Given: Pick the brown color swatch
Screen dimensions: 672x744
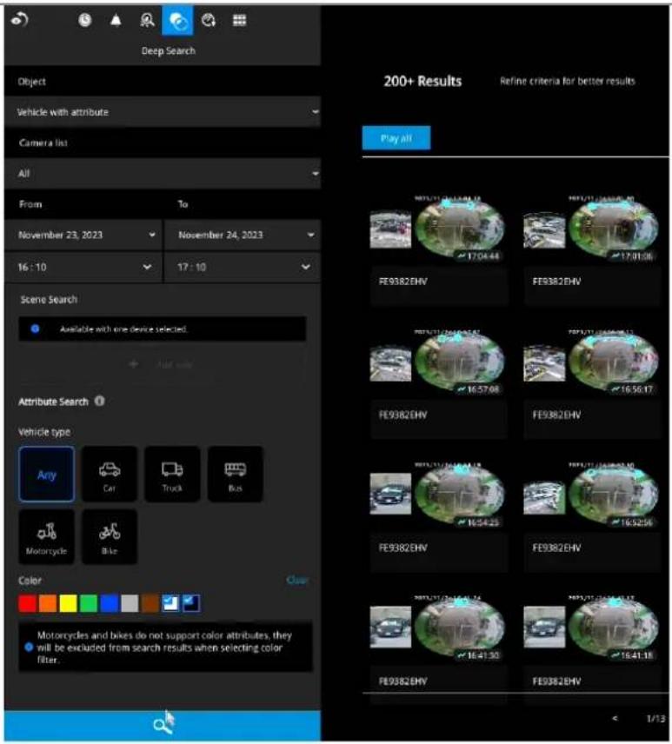Looking at the screenshot, I should click(x=150, y=603).
